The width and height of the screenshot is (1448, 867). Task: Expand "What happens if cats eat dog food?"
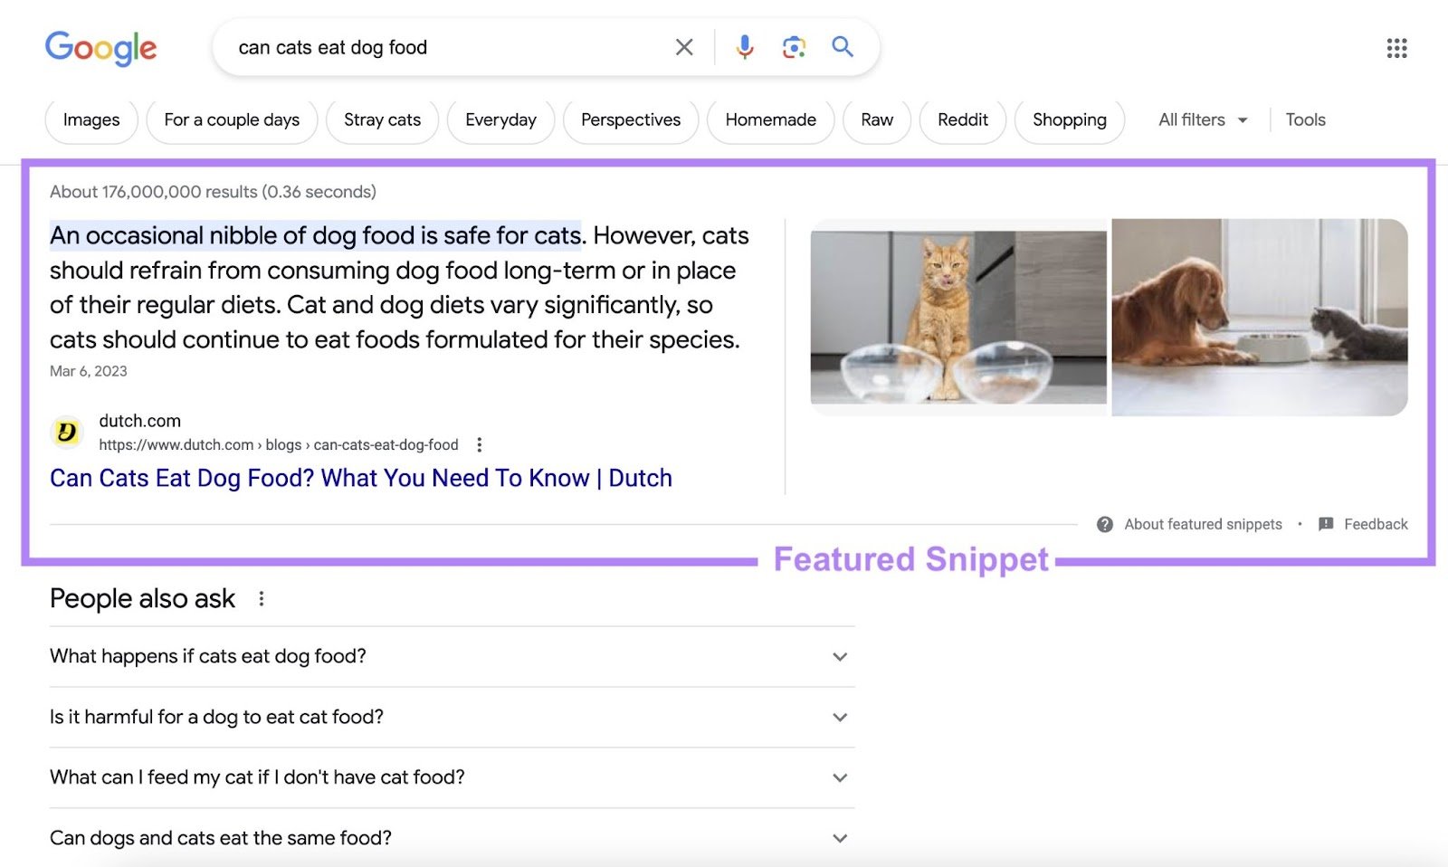(839, 657)
